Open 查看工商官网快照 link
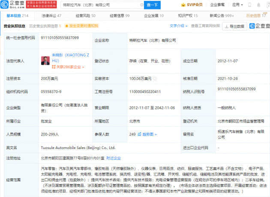270x197 pixels. [205, 26]
